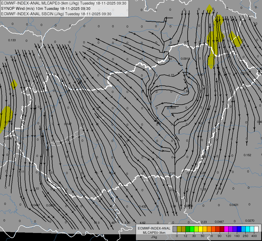Click the map value 1.58
Image resolution: width=262 pixels, height=241 pixels.
(186, 92)
